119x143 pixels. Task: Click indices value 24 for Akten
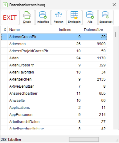tap(78, 58)
